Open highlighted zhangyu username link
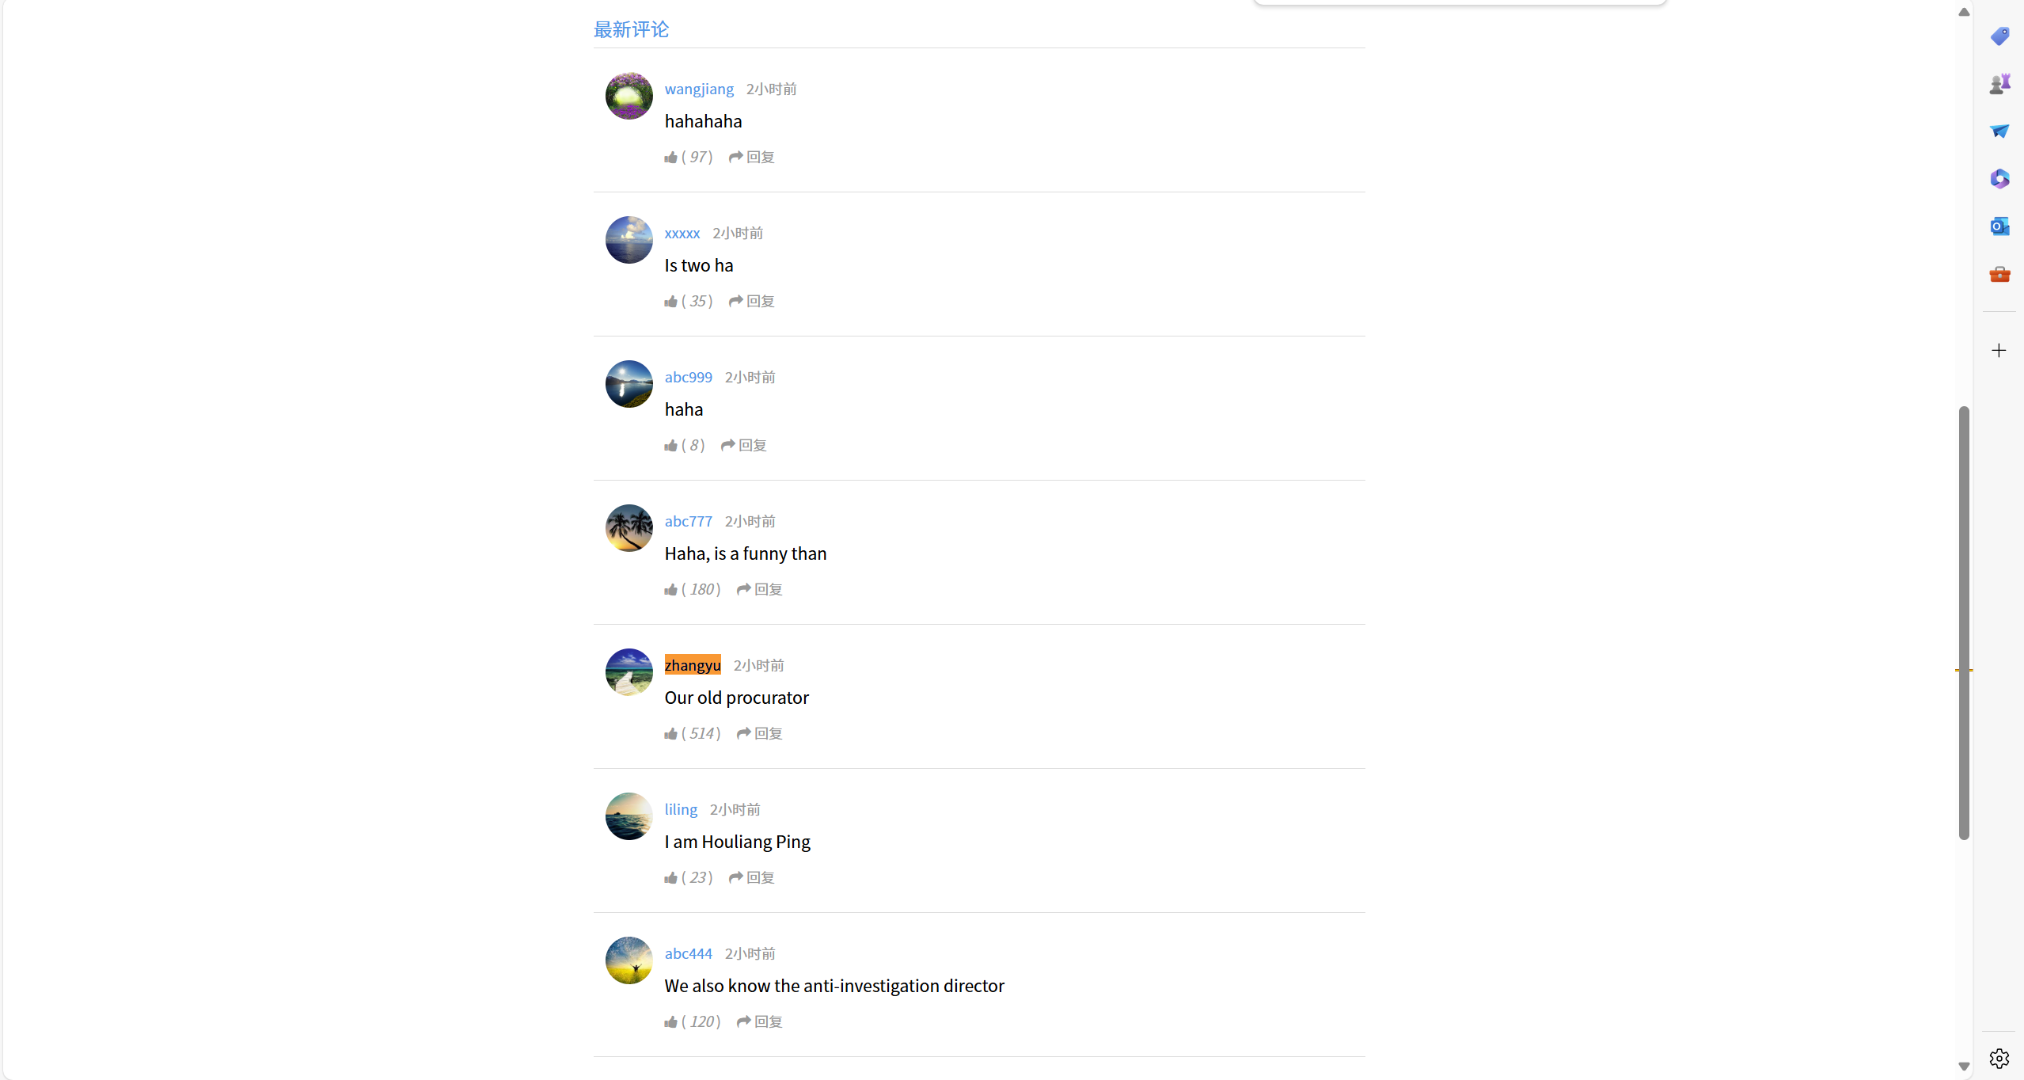The height and width of the screenshot is (1080, 2024). tap(693, 665)
